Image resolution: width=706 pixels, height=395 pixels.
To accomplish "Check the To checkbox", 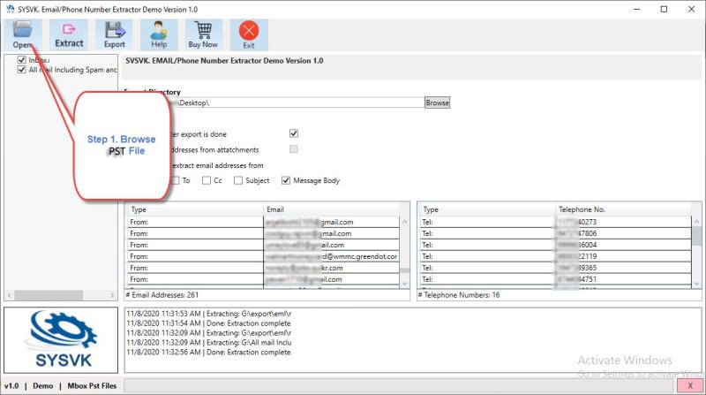I will (175, 180).
